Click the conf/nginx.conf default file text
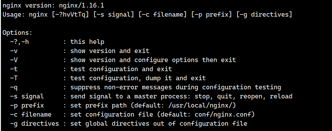The height and width of the screenshot is (131, 332). (x=222, y=114)
